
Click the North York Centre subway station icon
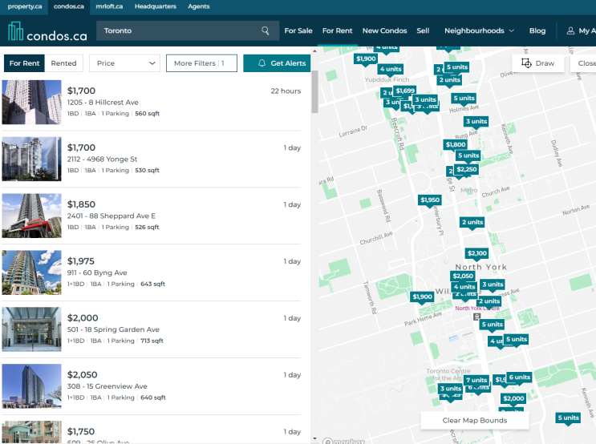pyautogui.click(x=476, y=317)
